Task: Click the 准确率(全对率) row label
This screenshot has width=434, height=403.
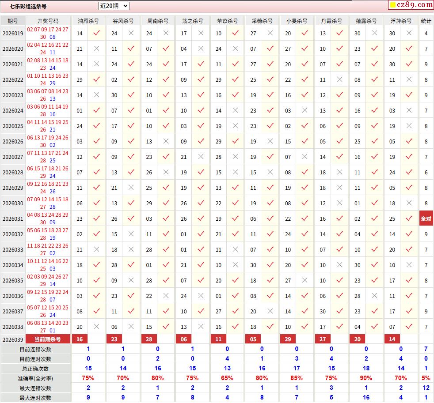Action: [x=35, y=378]
